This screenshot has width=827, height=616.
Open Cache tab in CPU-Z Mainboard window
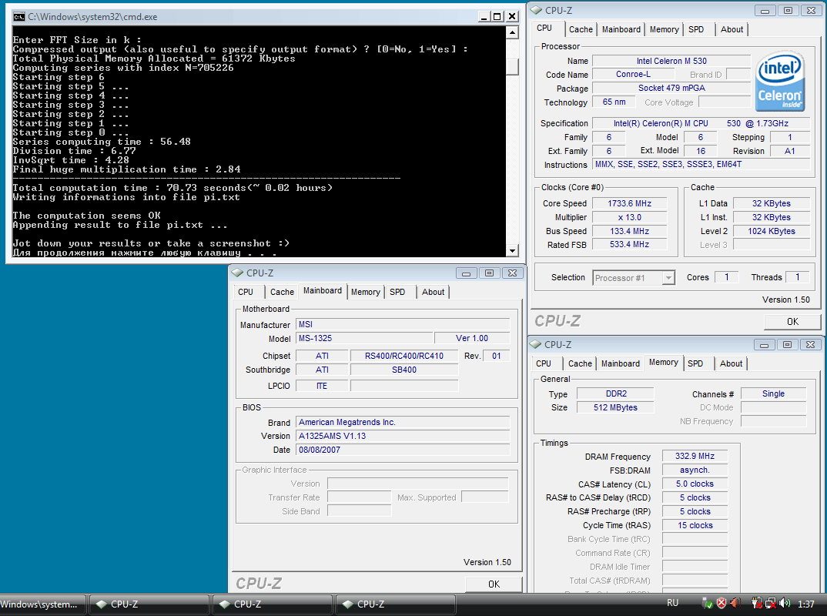[282, 292]
